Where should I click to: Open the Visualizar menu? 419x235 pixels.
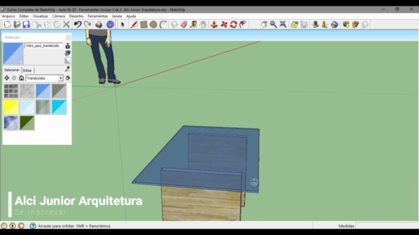(41, 16)
